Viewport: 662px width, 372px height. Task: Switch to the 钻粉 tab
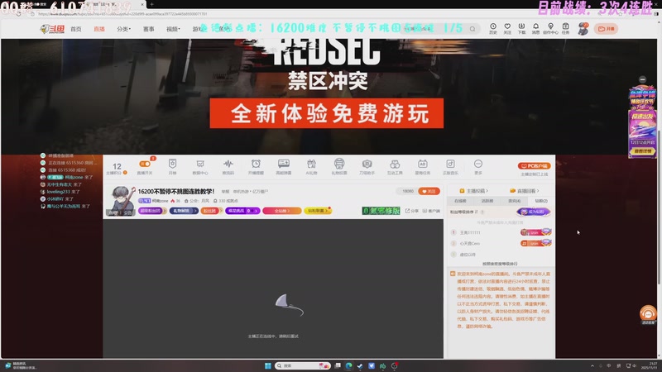(541, 201)
